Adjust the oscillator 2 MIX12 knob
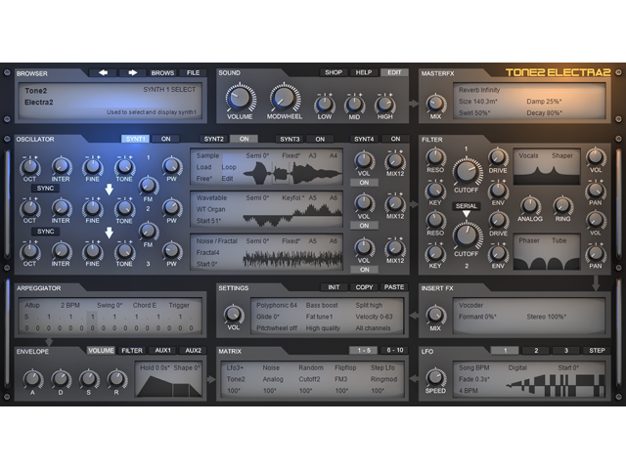Viewport: 626px width, 469px height. coord(395,204)
